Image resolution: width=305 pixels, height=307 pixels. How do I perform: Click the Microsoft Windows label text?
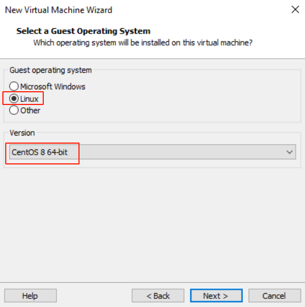point(53,87)
